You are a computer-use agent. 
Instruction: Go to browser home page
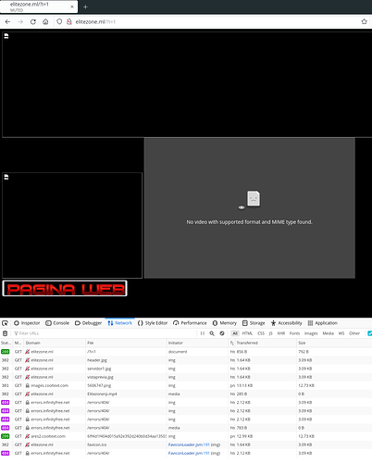coord(45,21)
